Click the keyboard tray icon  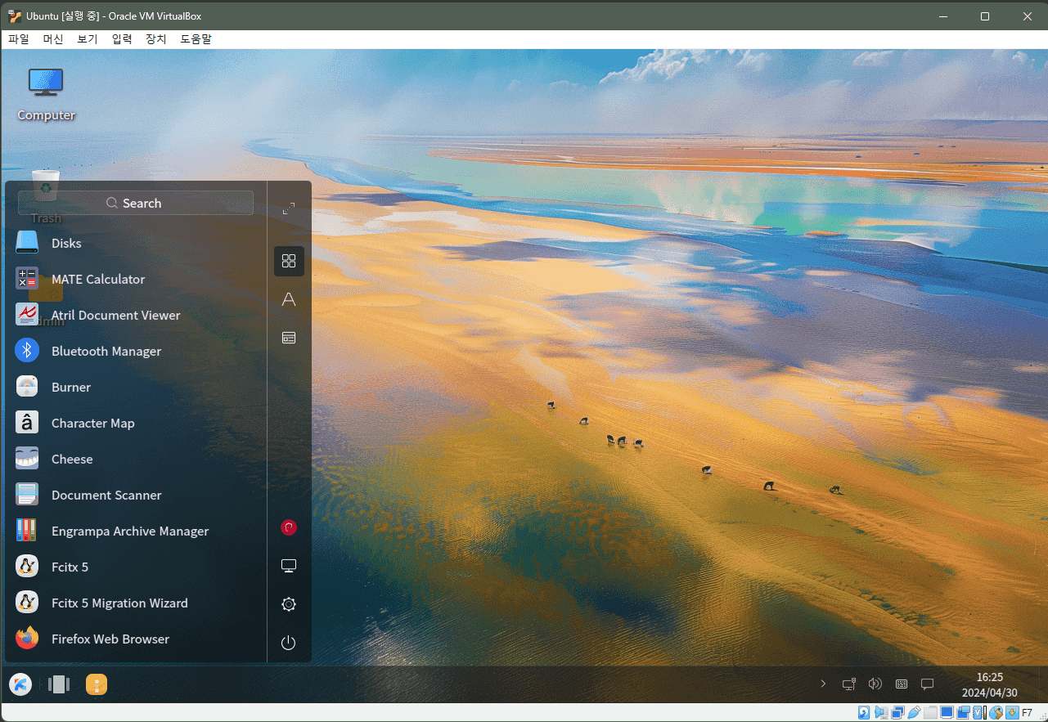point(902,684)
